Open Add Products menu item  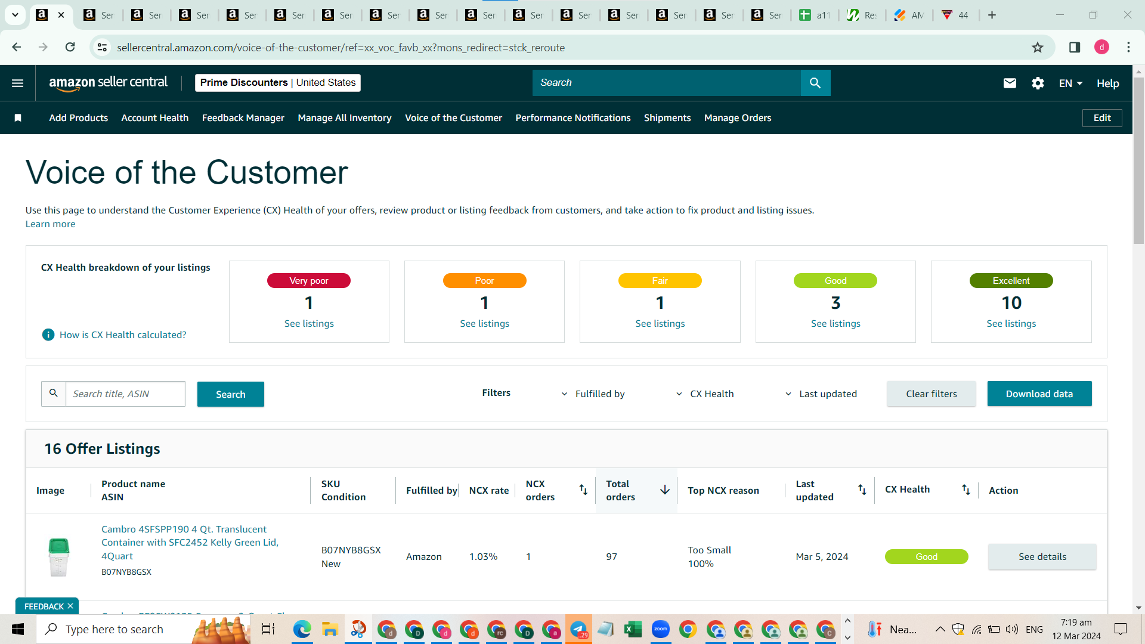click(x=79, y=118)
